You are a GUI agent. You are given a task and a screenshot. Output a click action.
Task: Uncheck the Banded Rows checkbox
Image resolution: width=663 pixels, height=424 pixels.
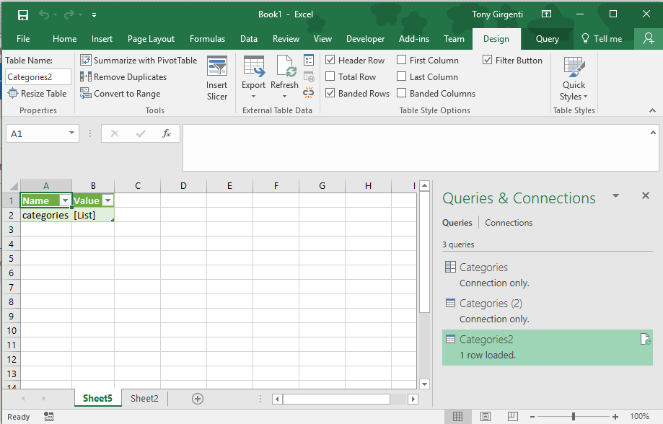click(x=330, y=93)
